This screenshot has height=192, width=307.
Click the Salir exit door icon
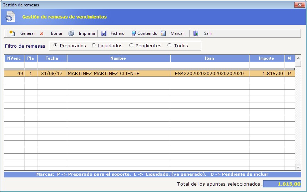click(196, 33)
